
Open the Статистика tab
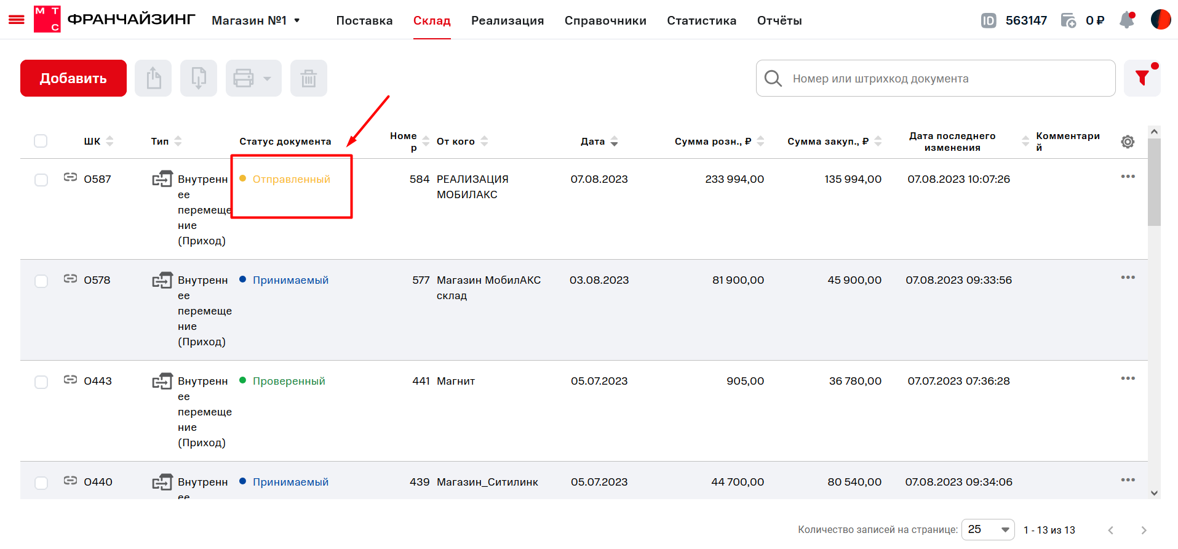coord(701,20)
